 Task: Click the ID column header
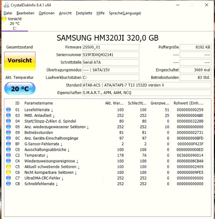(17, 103)
